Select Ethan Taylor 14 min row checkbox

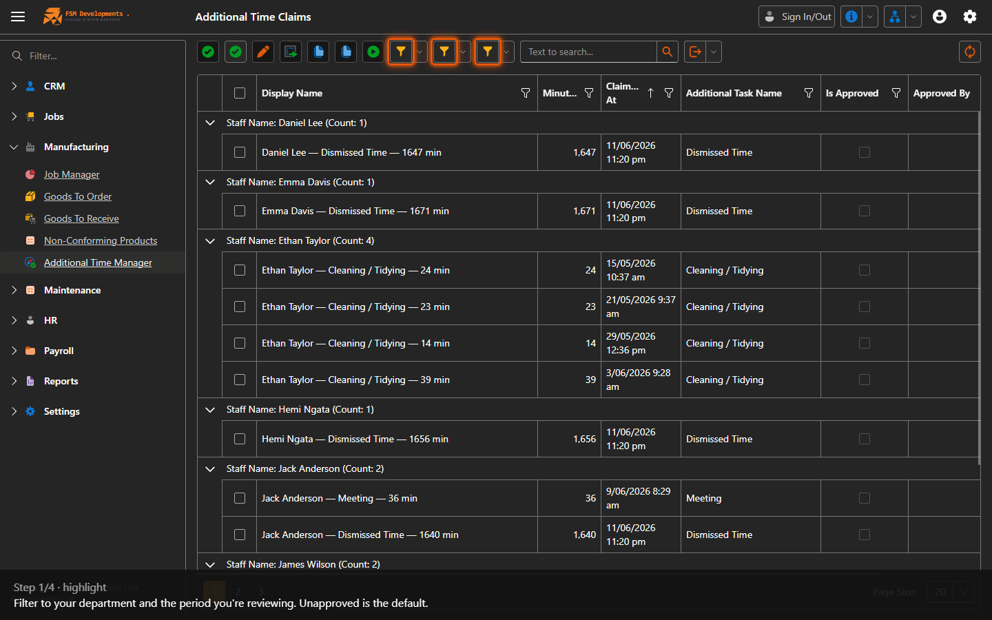pos(240,343)
